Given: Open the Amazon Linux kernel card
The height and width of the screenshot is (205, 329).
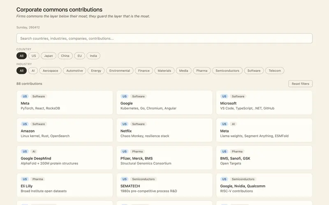Looking at the screenshot, I should [65, 130].
